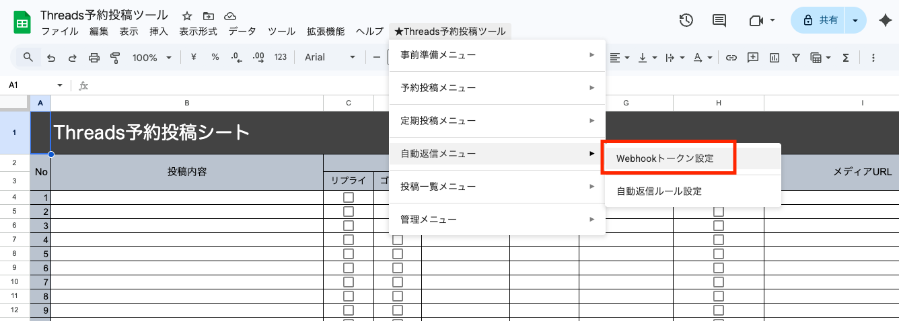
Task: Tick the column D checkbox in row 5
Action: pos(398,254)
